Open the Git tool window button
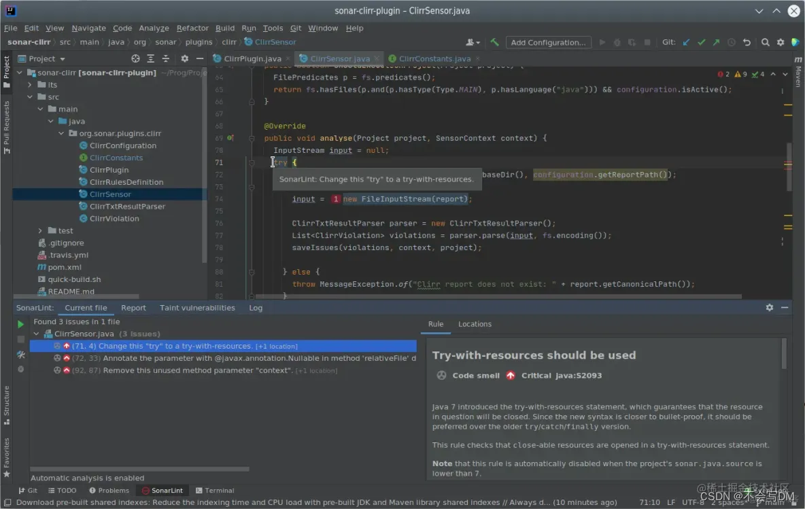This screenshot has height=509, width=805. (x=28, y=491)
